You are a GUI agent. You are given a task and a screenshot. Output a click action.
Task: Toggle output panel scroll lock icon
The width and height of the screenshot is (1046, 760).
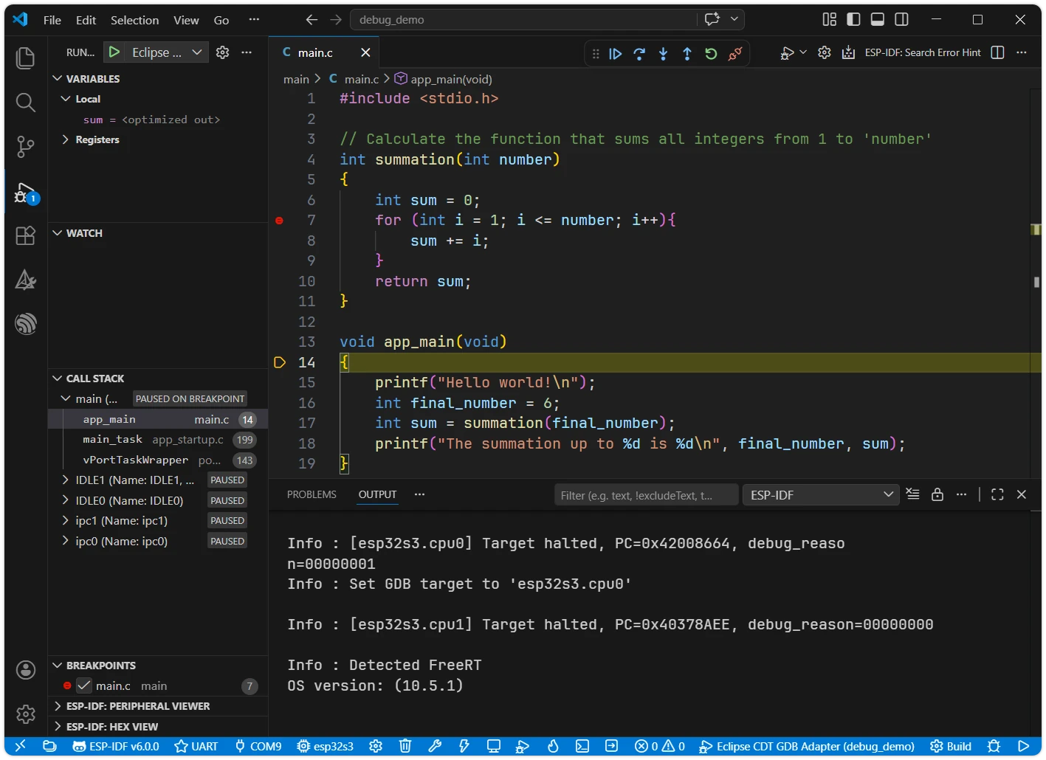click(x=937, y=494)
